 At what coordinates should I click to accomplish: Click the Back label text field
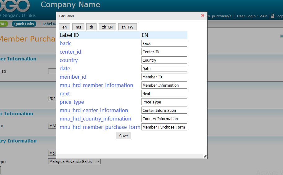(164, 43)
